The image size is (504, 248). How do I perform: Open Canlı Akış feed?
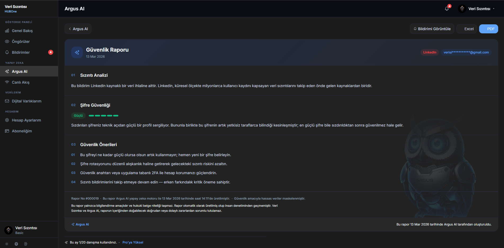[x=29, y=82]
